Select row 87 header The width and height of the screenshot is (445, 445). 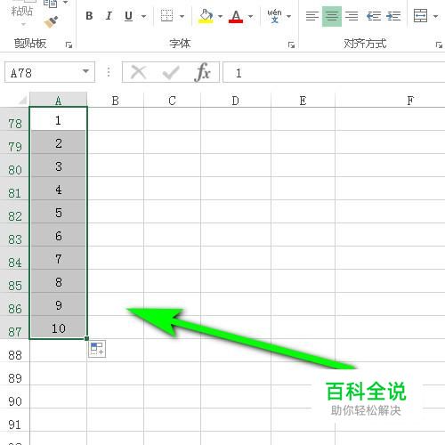(15, 328)
